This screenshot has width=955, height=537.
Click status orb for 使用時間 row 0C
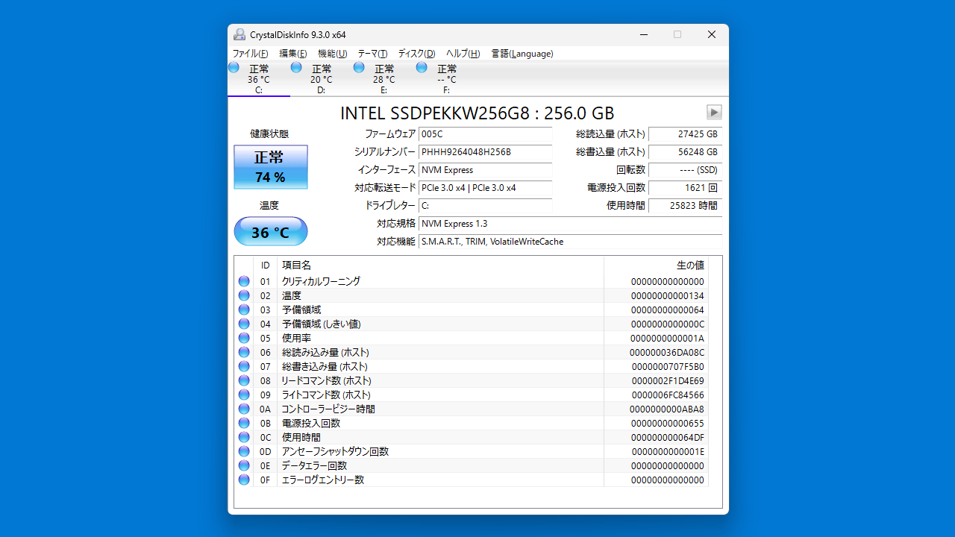point(244,437)
